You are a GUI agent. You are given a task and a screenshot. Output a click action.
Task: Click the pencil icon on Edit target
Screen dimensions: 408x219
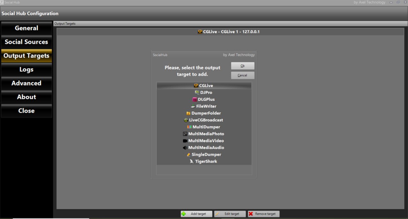pyautogui.click(x=217, y=214)
